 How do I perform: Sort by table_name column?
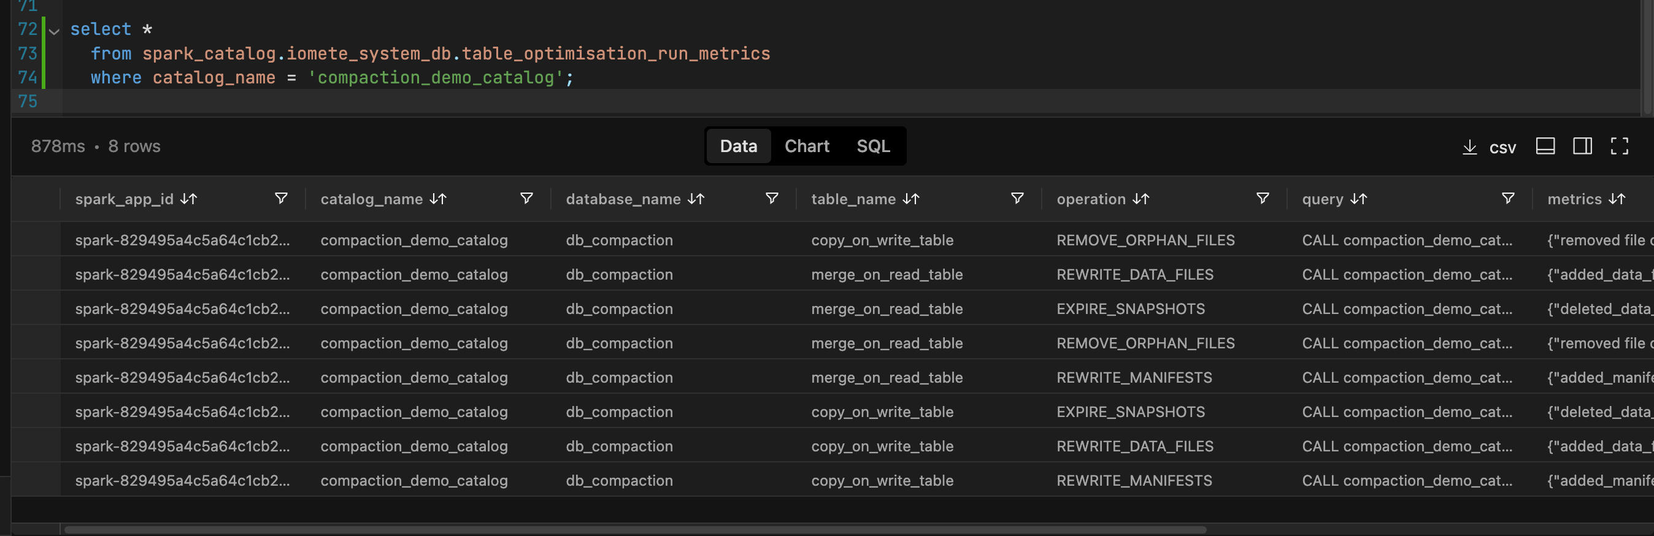click(910, 199)
